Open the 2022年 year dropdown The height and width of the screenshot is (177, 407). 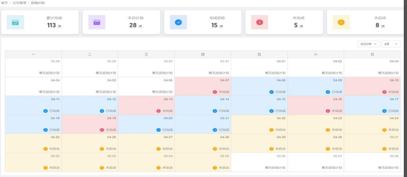(368, 44)
